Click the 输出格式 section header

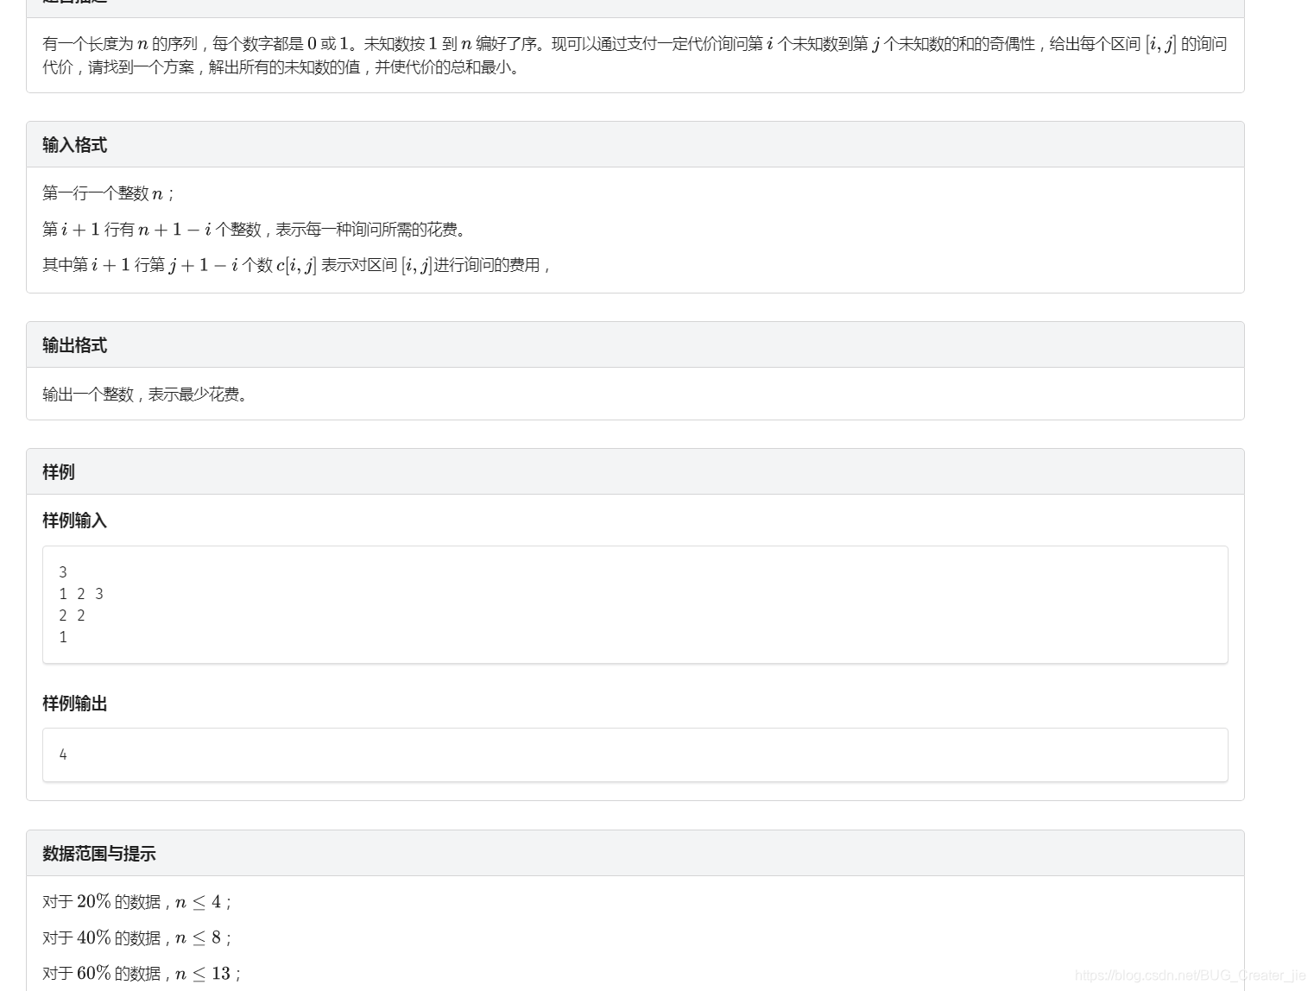tap(73, 344)
